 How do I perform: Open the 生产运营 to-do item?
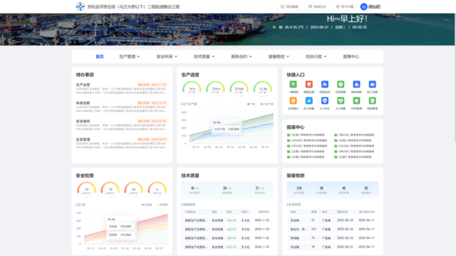click(x=122, y=89)
